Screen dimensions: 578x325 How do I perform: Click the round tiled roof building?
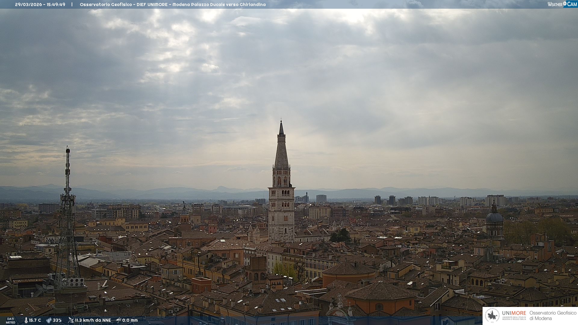pos(349,269)
